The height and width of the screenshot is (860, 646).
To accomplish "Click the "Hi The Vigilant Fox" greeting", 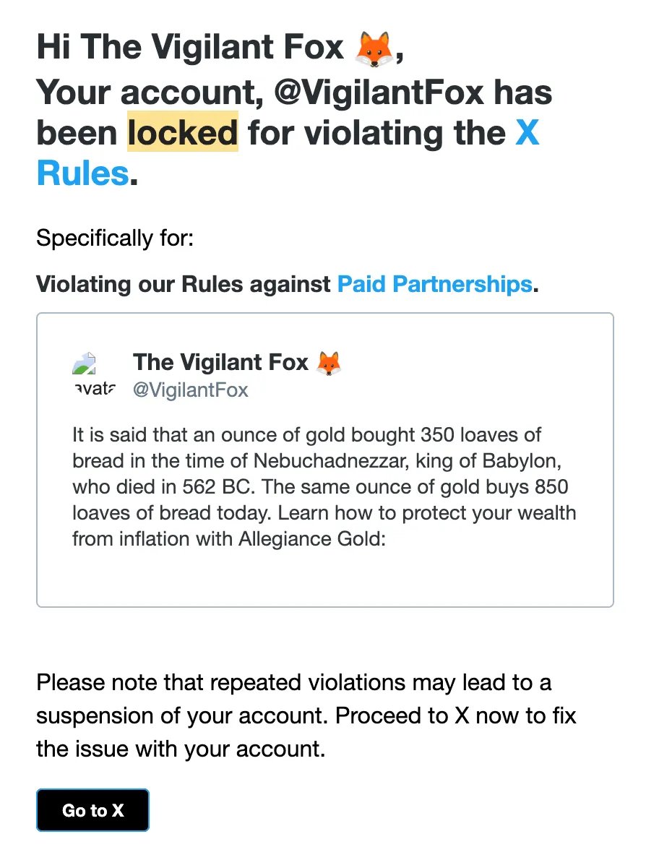I will (190, 48).
